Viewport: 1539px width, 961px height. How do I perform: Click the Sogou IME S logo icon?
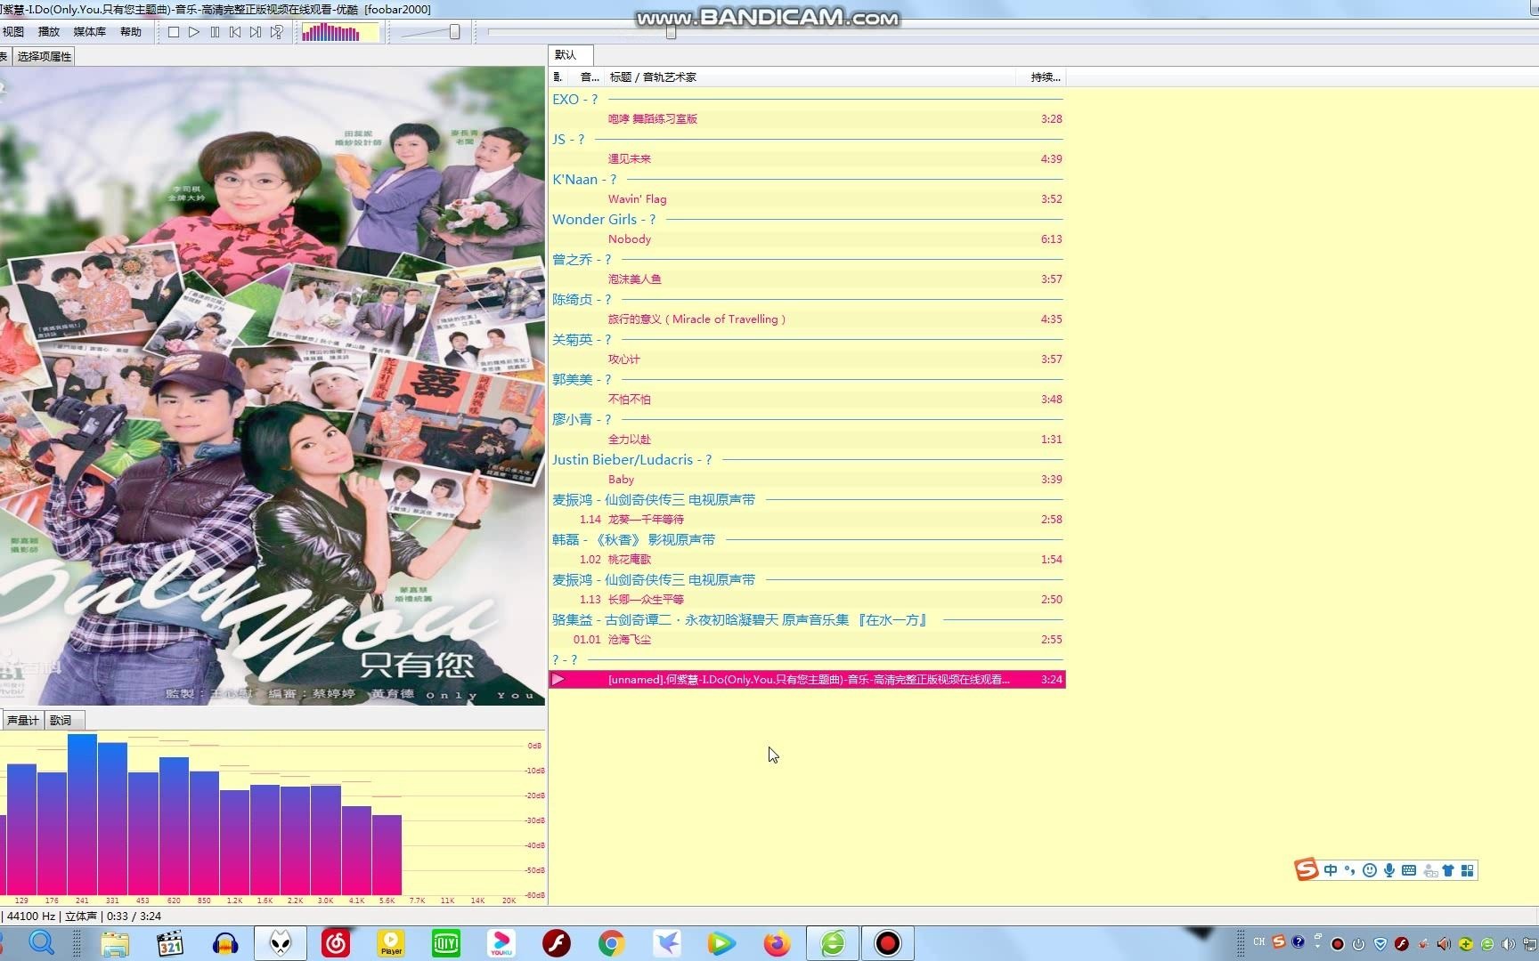coord(1307,870)
